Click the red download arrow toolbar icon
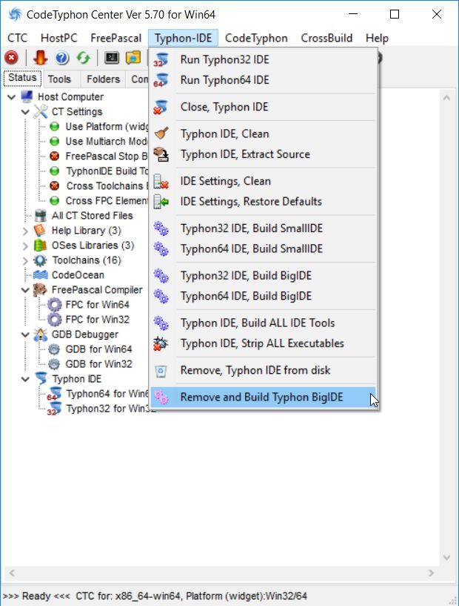Viewport: 459px width, 606px height. (41, 58)
